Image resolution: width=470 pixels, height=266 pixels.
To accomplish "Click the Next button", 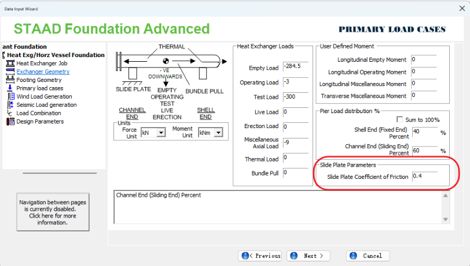I will [x=309, y=256].
